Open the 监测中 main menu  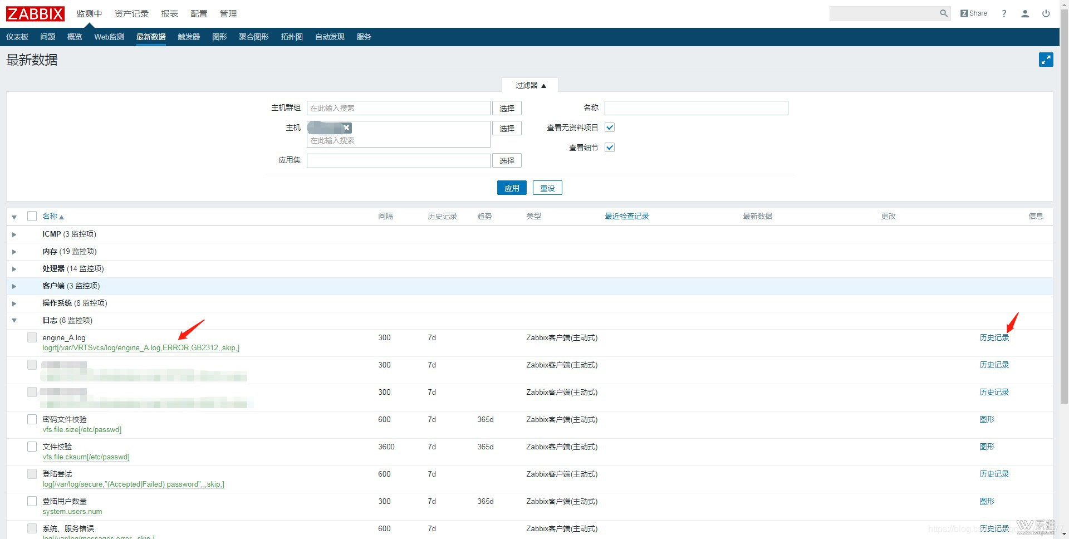(89, 13)
